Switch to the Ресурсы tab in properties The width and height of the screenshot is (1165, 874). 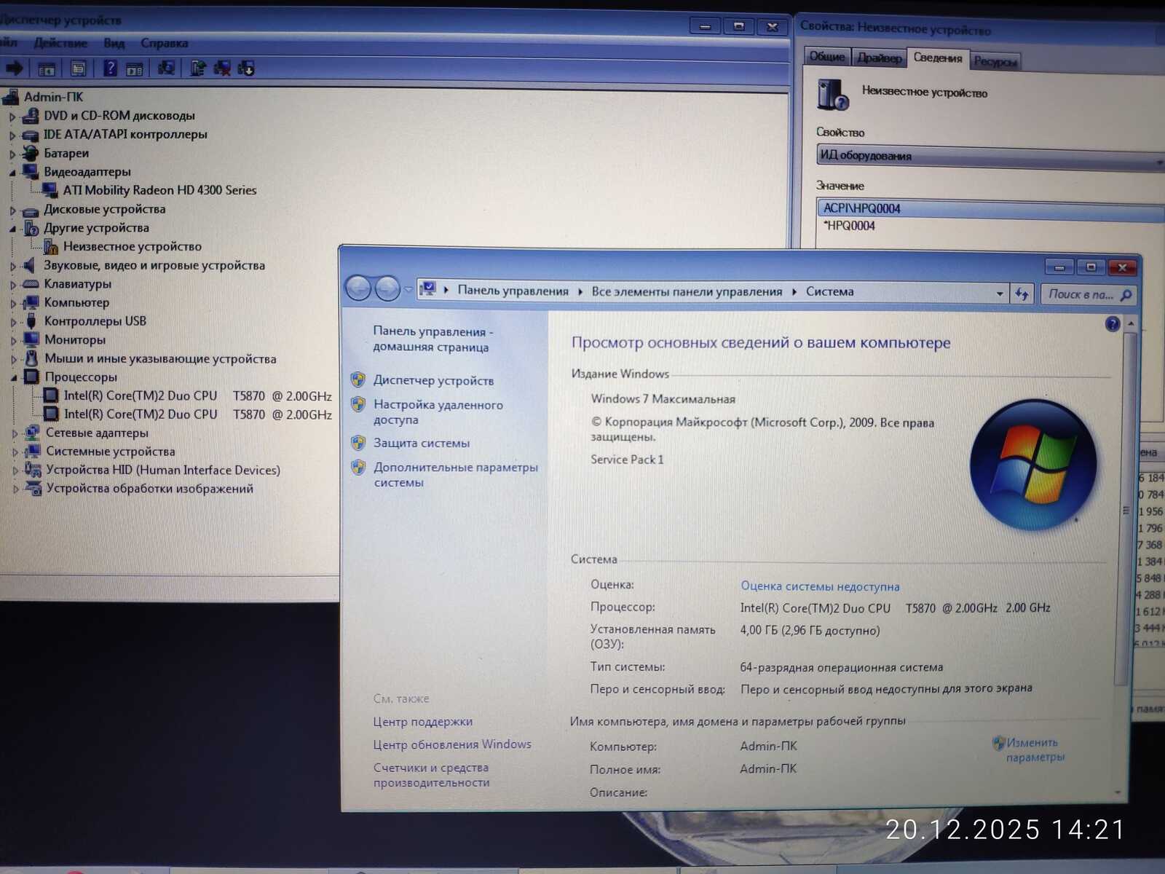click(x=995, y=62)
